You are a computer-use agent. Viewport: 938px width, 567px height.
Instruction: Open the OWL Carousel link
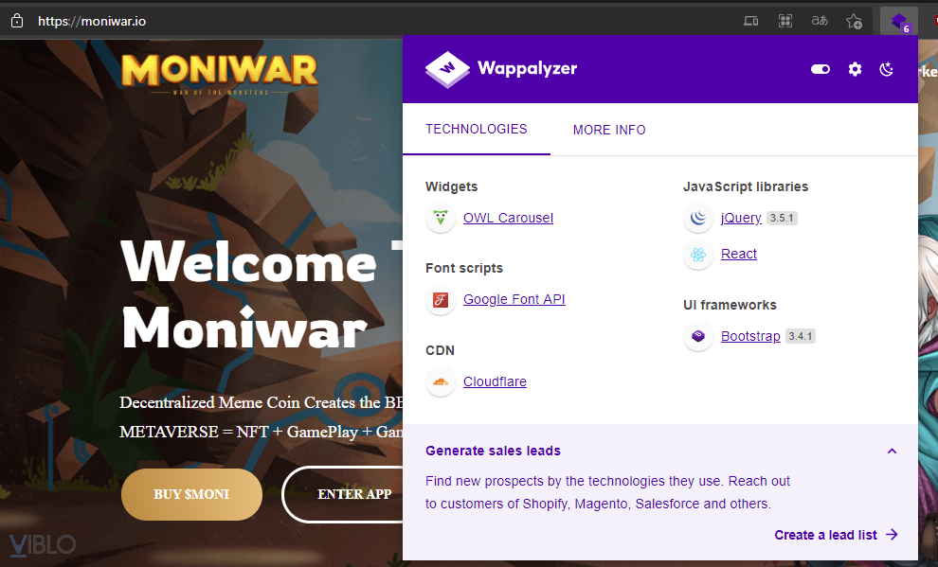coord(508,218)
